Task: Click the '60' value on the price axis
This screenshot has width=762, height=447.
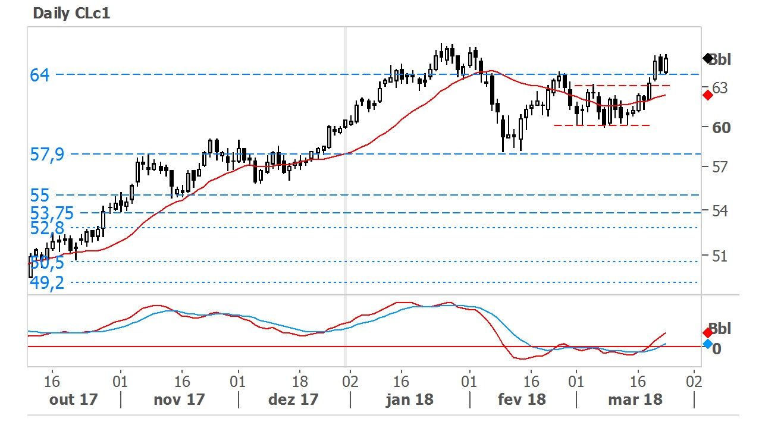Action: coord(722,127)
